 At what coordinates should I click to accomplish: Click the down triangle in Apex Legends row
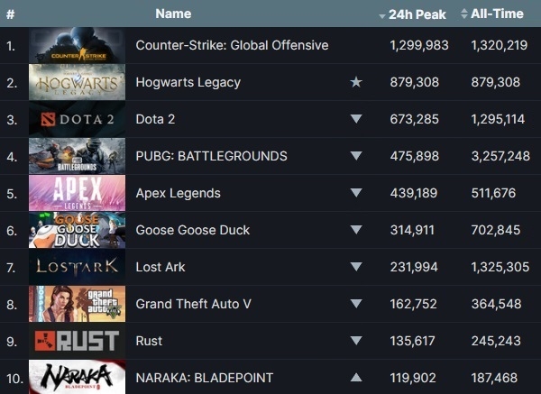click(356, 193)
